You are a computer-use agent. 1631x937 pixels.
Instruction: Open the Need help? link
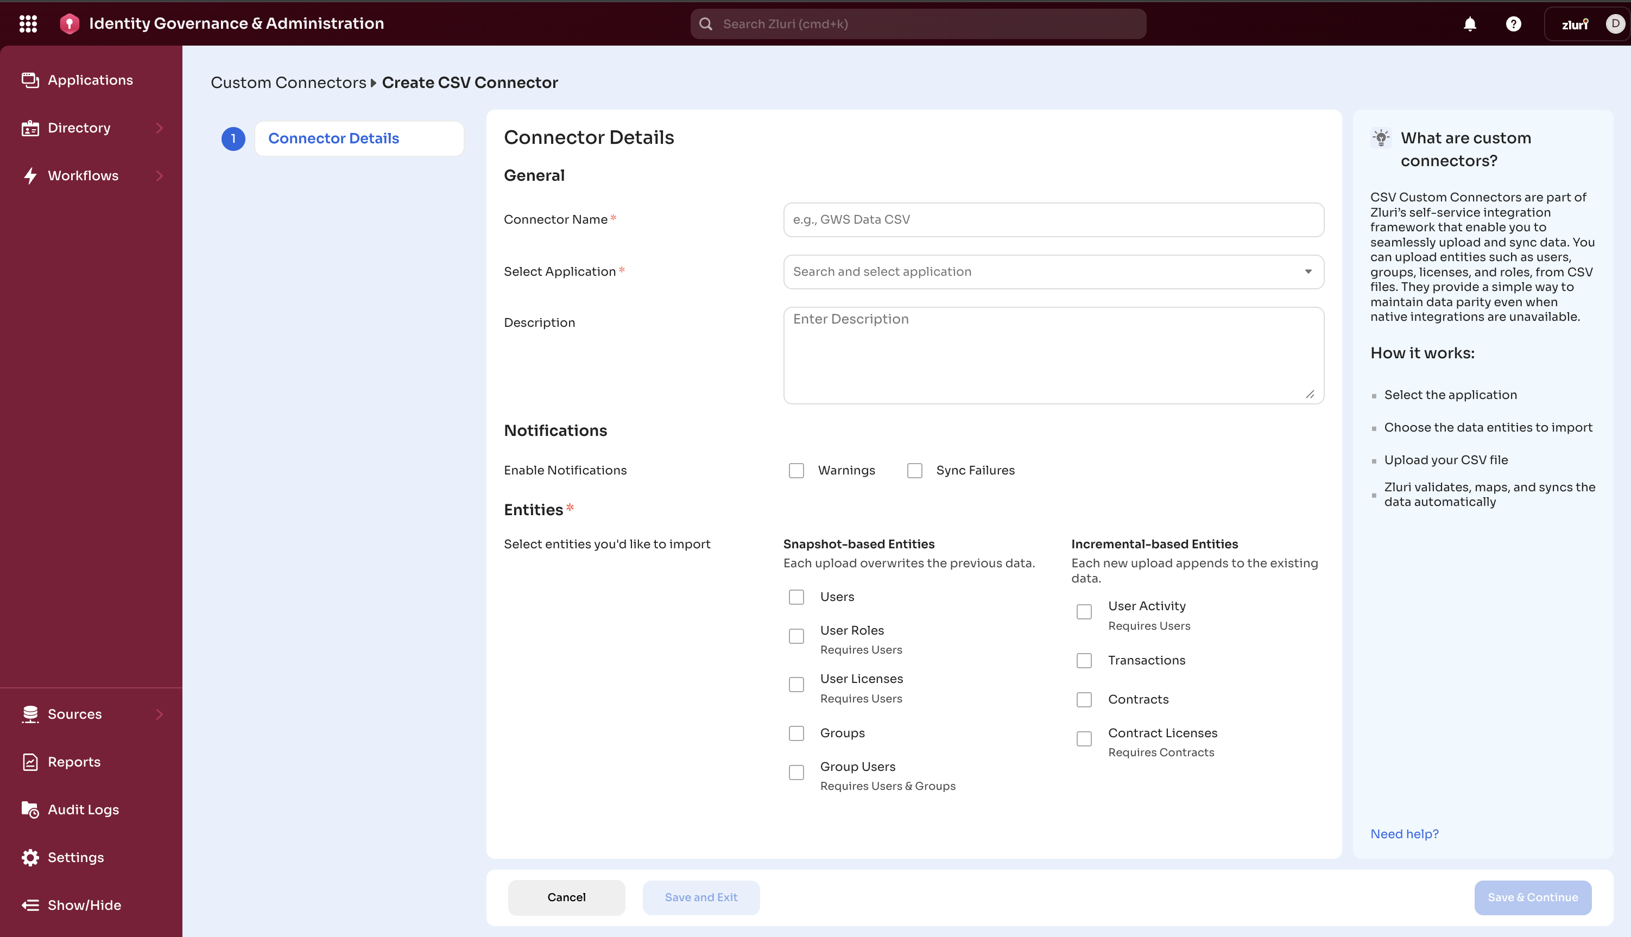(1404, 834)
